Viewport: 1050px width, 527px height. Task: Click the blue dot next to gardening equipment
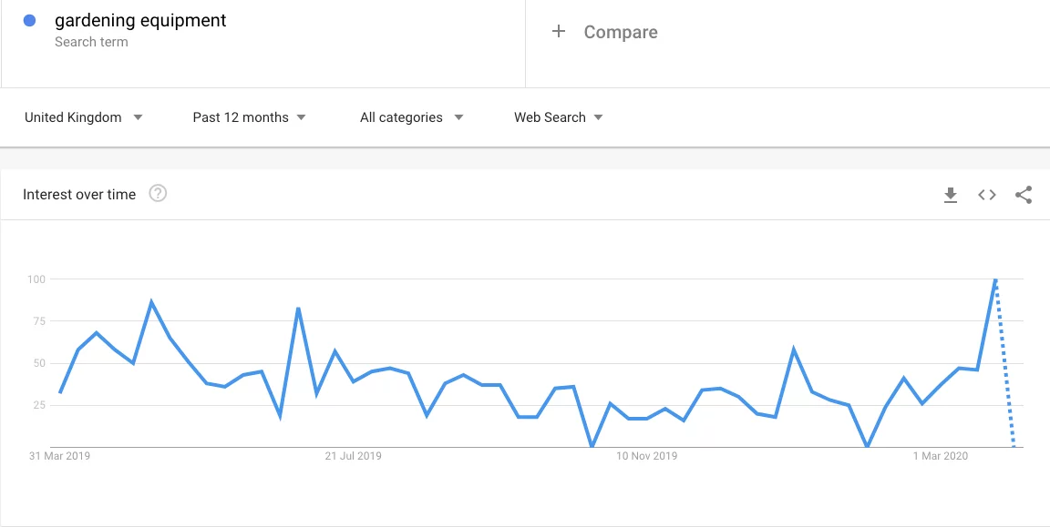[x=29, y=21]
